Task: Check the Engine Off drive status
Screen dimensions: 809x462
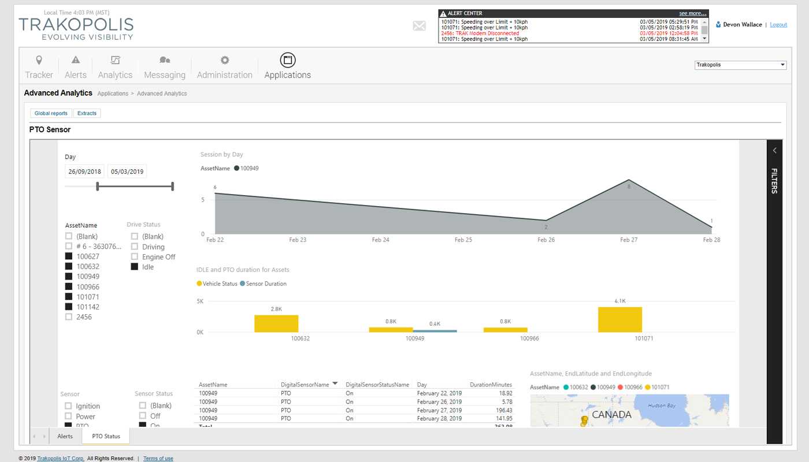Action: (x=135, y=257)
